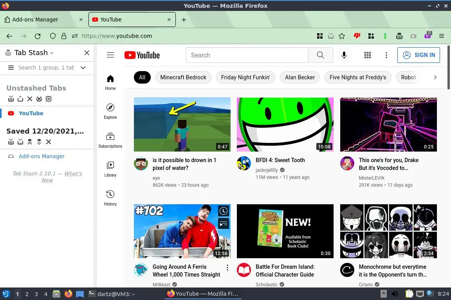
Task: Open the Explore section in the sidebar
Action: tap(110, 111)
